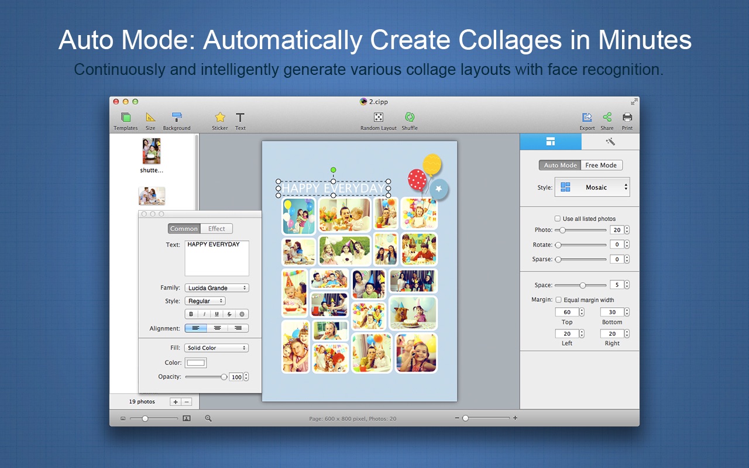749x468 pixels.
Task: Expand the Mosaic style dropdown
Action: pos(592,187)
